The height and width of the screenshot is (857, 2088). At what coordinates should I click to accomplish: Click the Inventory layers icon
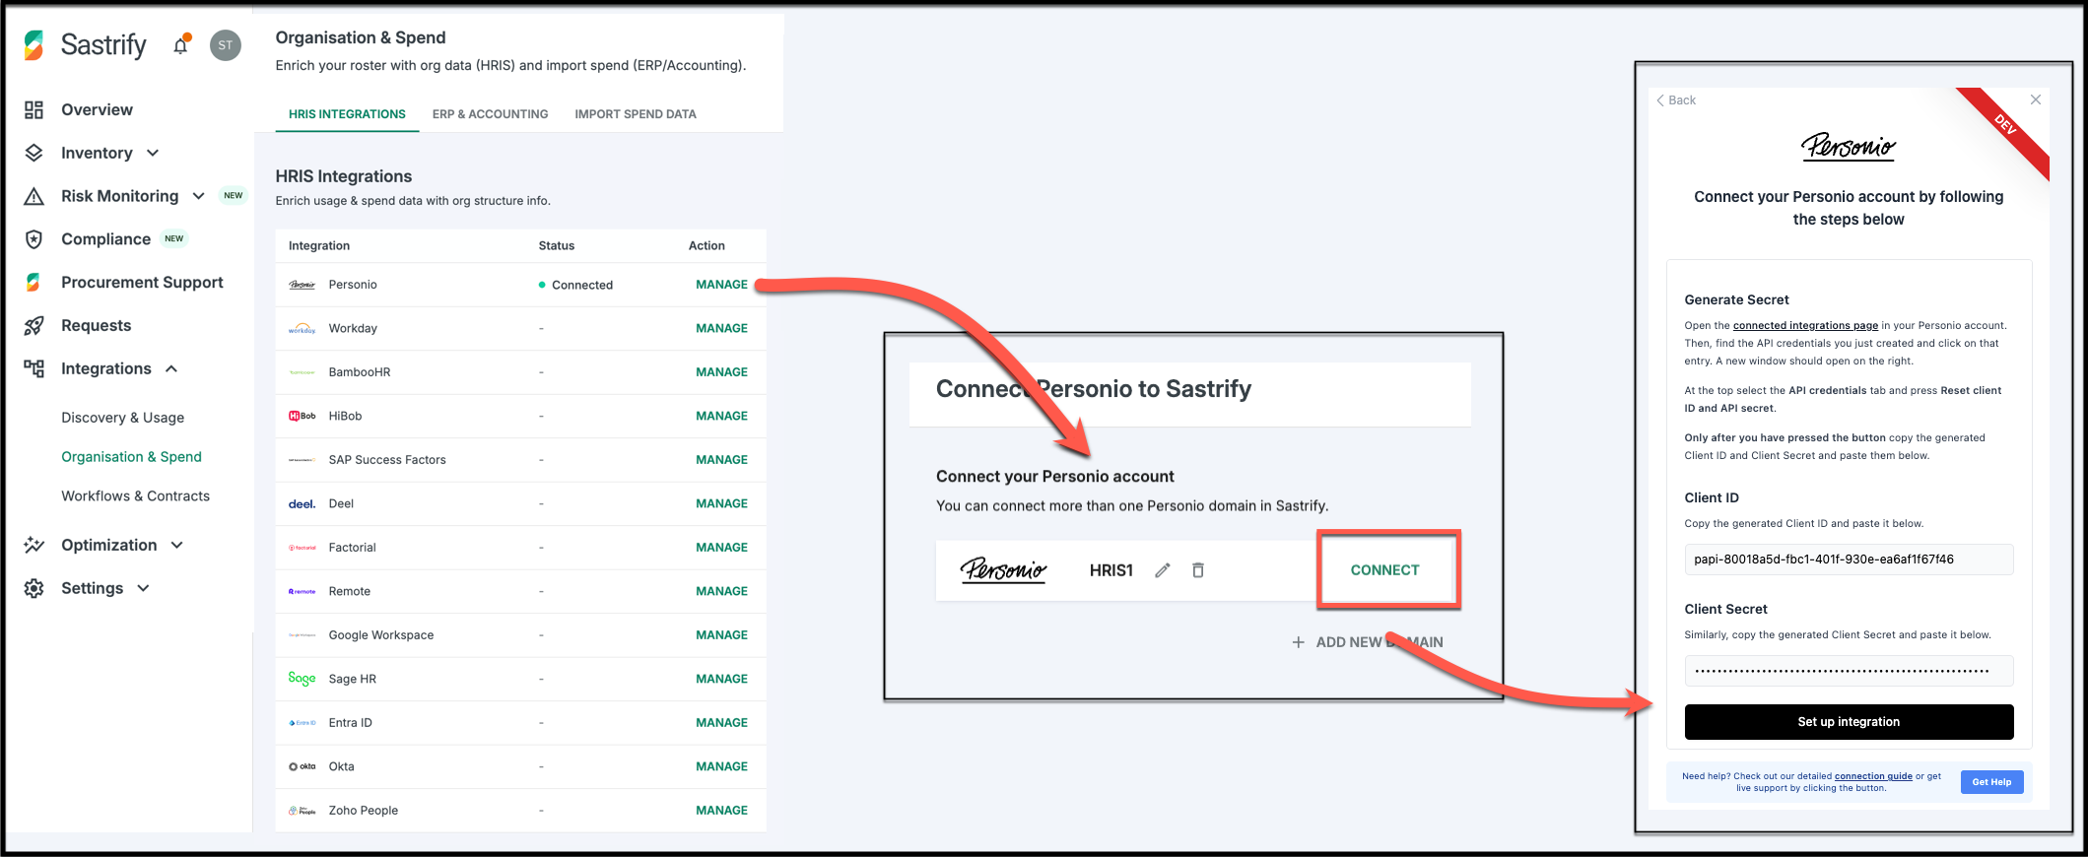tap(34, 153)
